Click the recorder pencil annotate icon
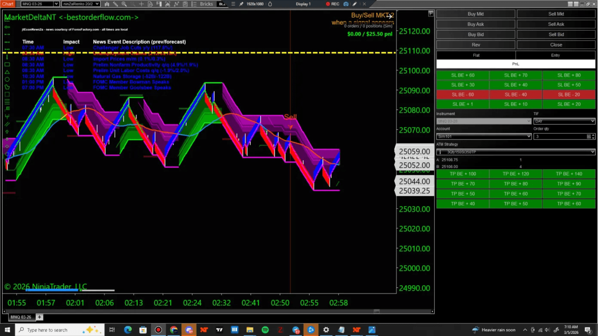 click(x=355, y=4)
